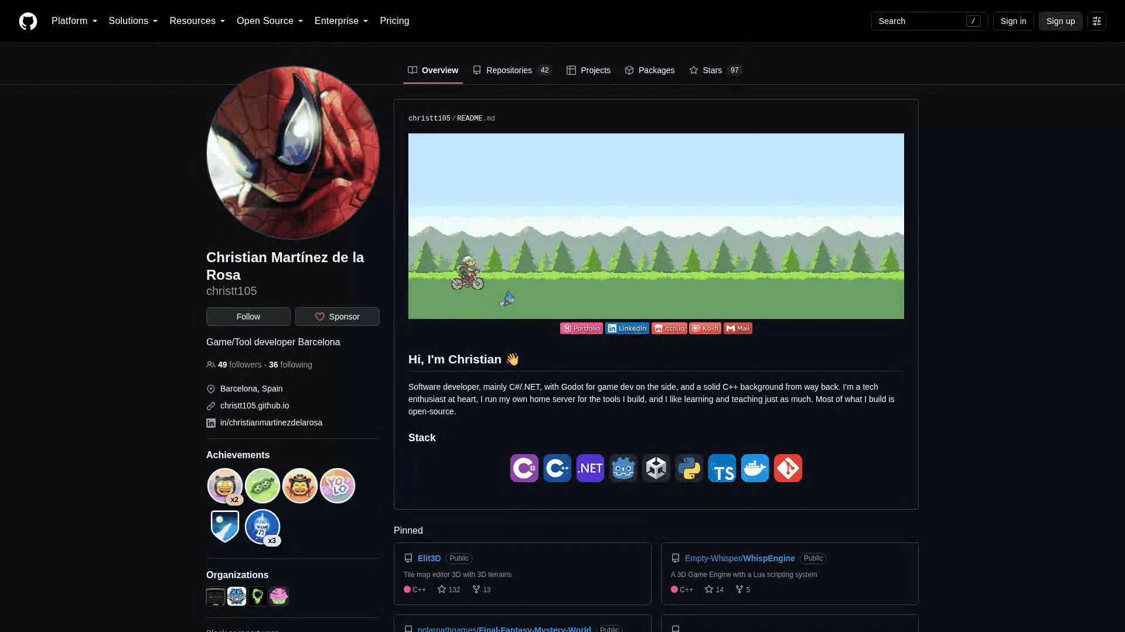This screenshot has height=632, width=1125.
Task: Open the GitHub homepage logo
Action: click(x=28, y=21)
